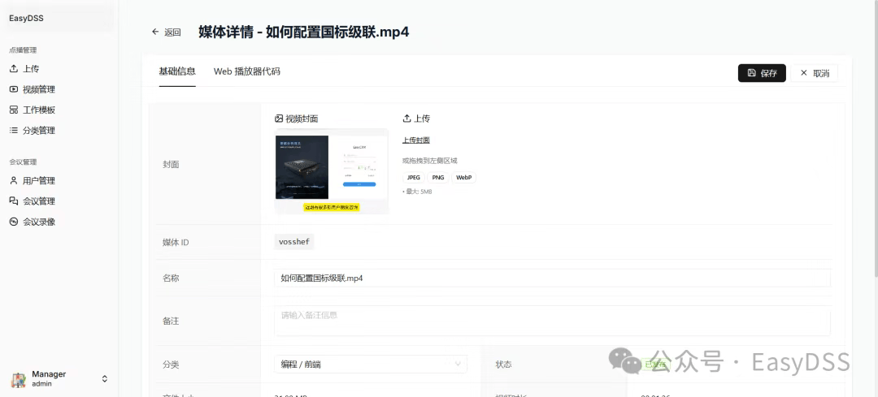Screen dimensions: 878x397
Task: Click the 工作模板 sidebar icon
Action: tap(13, 110)
